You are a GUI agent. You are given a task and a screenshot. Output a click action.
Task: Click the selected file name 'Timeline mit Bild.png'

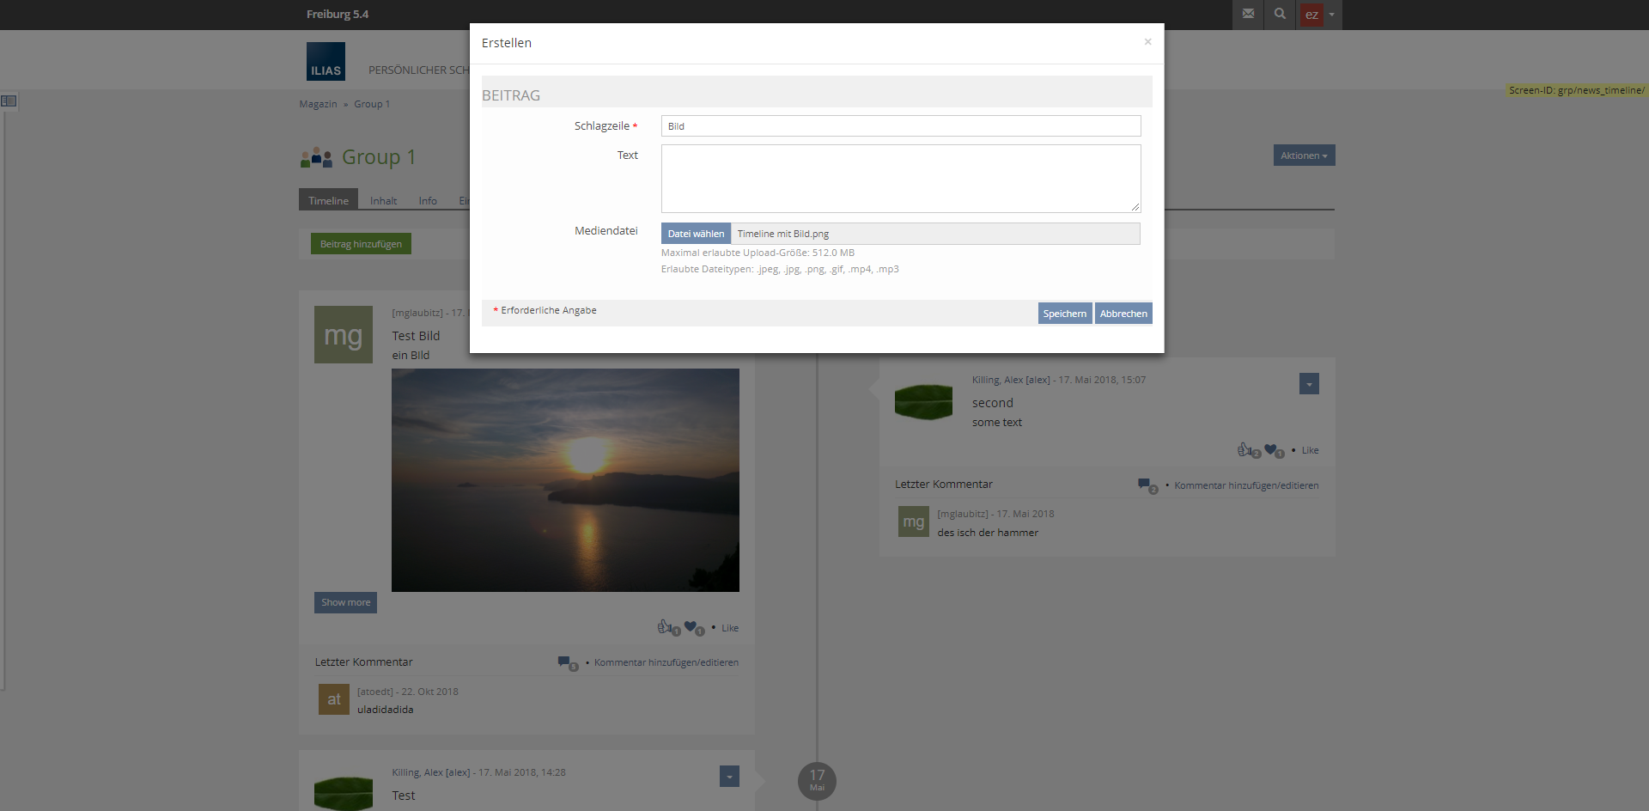[783, 234]
